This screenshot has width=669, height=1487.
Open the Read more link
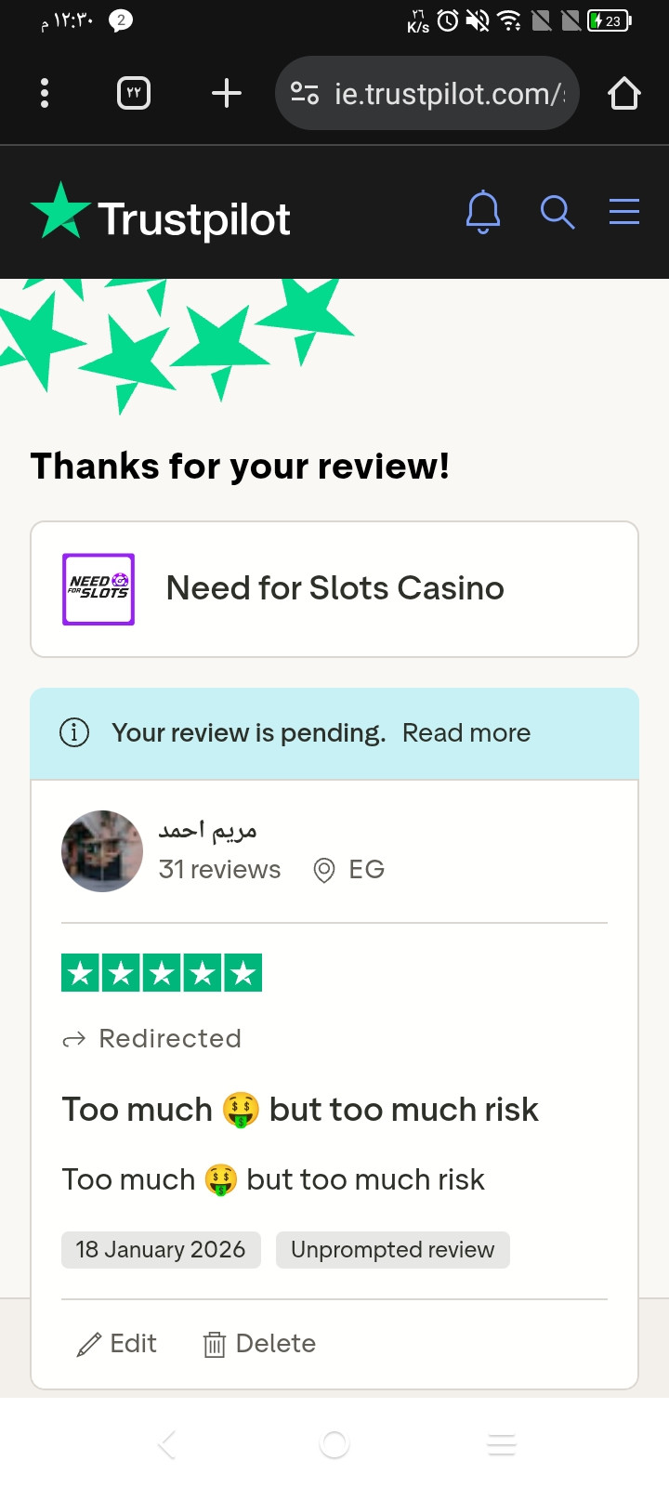tap(466, 732)
